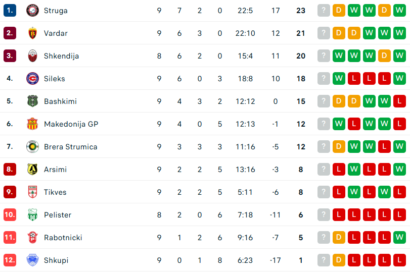Click the rank 12 relegation position badge

click(10, 260)
